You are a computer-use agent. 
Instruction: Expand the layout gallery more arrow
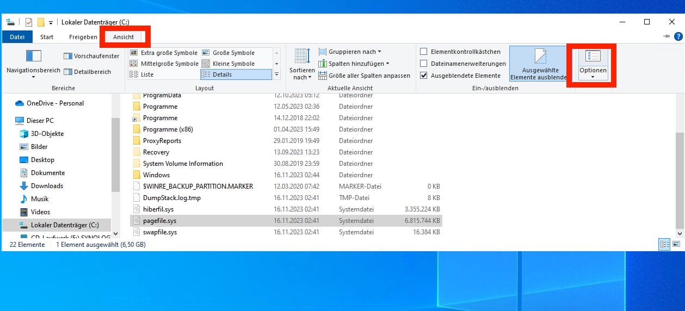pos(277,74)
